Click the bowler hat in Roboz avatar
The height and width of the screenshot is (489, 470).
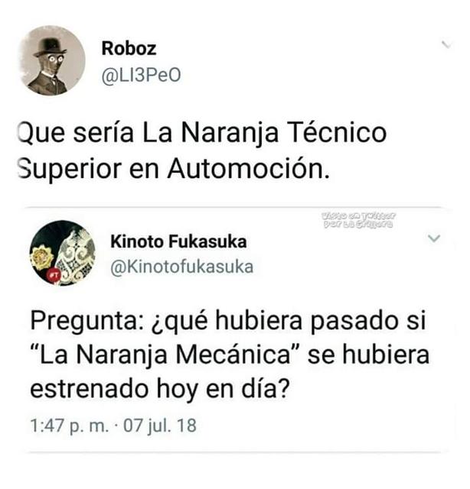(50, 47)
